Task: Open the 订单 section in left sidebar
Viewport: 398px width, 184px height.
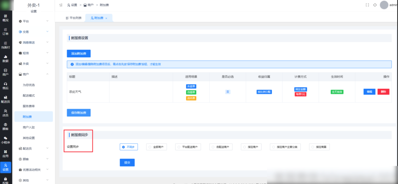Action: [5, 31]
